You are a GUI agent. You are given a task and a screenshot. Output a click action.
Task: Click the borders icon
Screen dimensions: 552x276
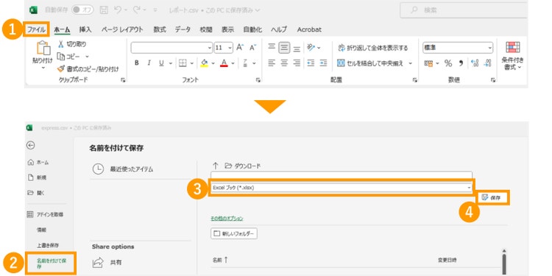coord(183,63)
